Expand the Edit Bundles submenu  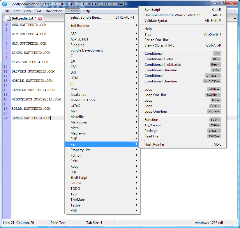point(102,26)
